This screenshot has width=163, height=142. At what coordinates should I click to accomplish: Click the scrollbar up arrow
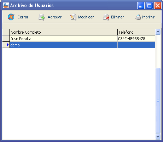[158, 32]
